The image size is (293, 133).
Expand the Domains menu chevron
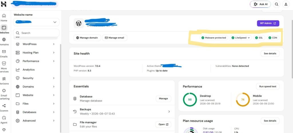click(54, 86)
